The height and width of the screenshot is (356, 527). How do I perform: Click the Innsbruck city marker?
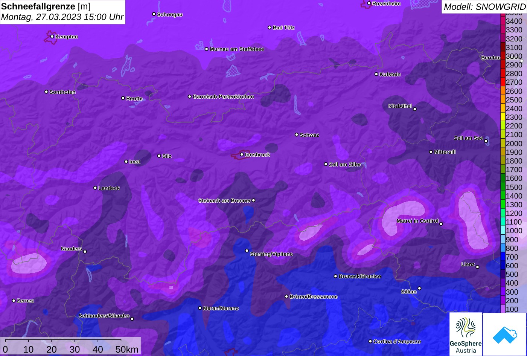click(x=242, y=154)
